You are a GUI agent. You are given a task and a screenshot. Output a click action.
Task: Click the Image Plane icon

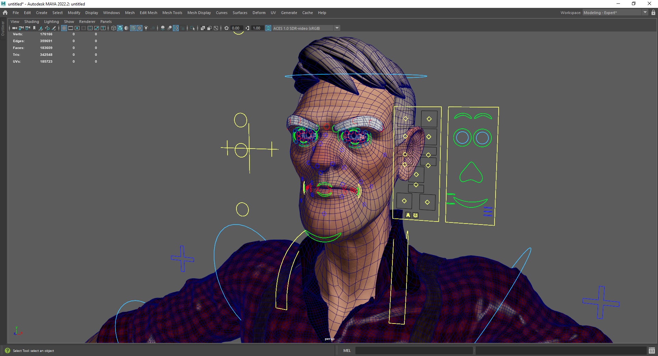tap(41, 28)
